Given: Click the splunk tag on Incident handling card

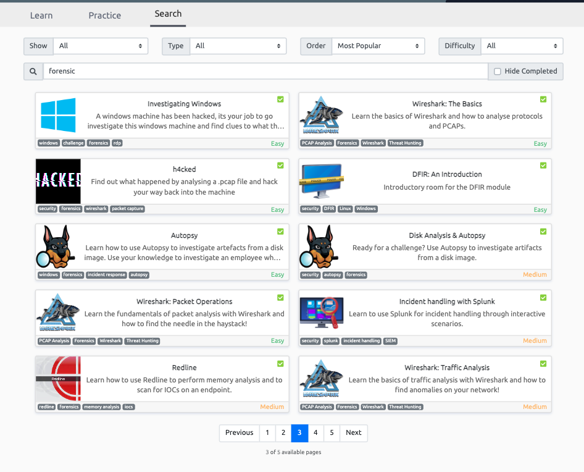Looking at the screenshot, I should [x=331, y=341].
